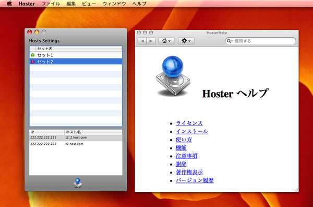Go back in HosterHelp window

(x=142, y=41)
